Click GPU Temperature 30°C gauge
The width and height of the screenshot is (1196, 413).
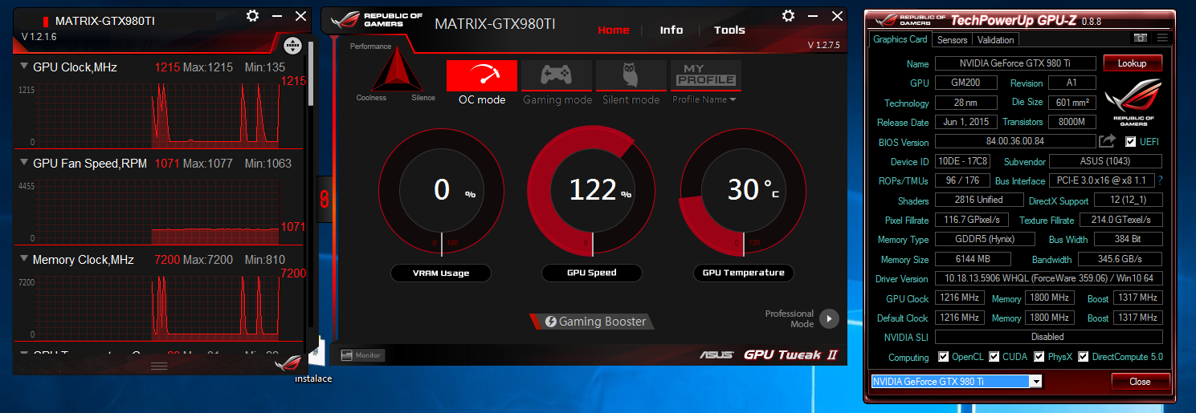click(x=743, y=190)
